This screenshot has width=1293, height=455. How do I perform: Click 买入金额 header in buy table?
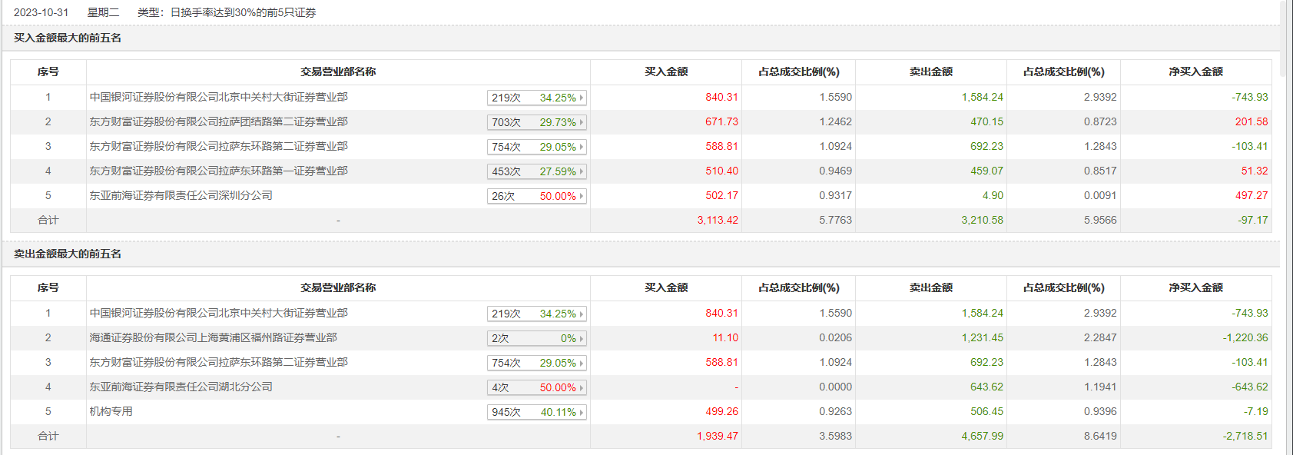(666, 72)
